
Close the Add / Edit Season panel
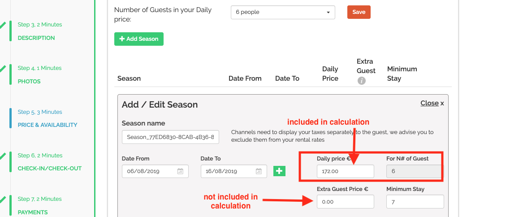click(x=432, y=103)
